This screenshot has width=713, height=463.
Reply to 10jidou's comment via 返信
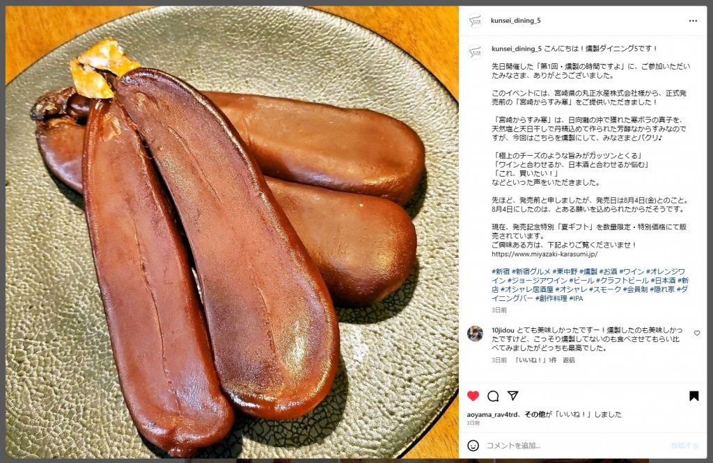click(569, 360)
